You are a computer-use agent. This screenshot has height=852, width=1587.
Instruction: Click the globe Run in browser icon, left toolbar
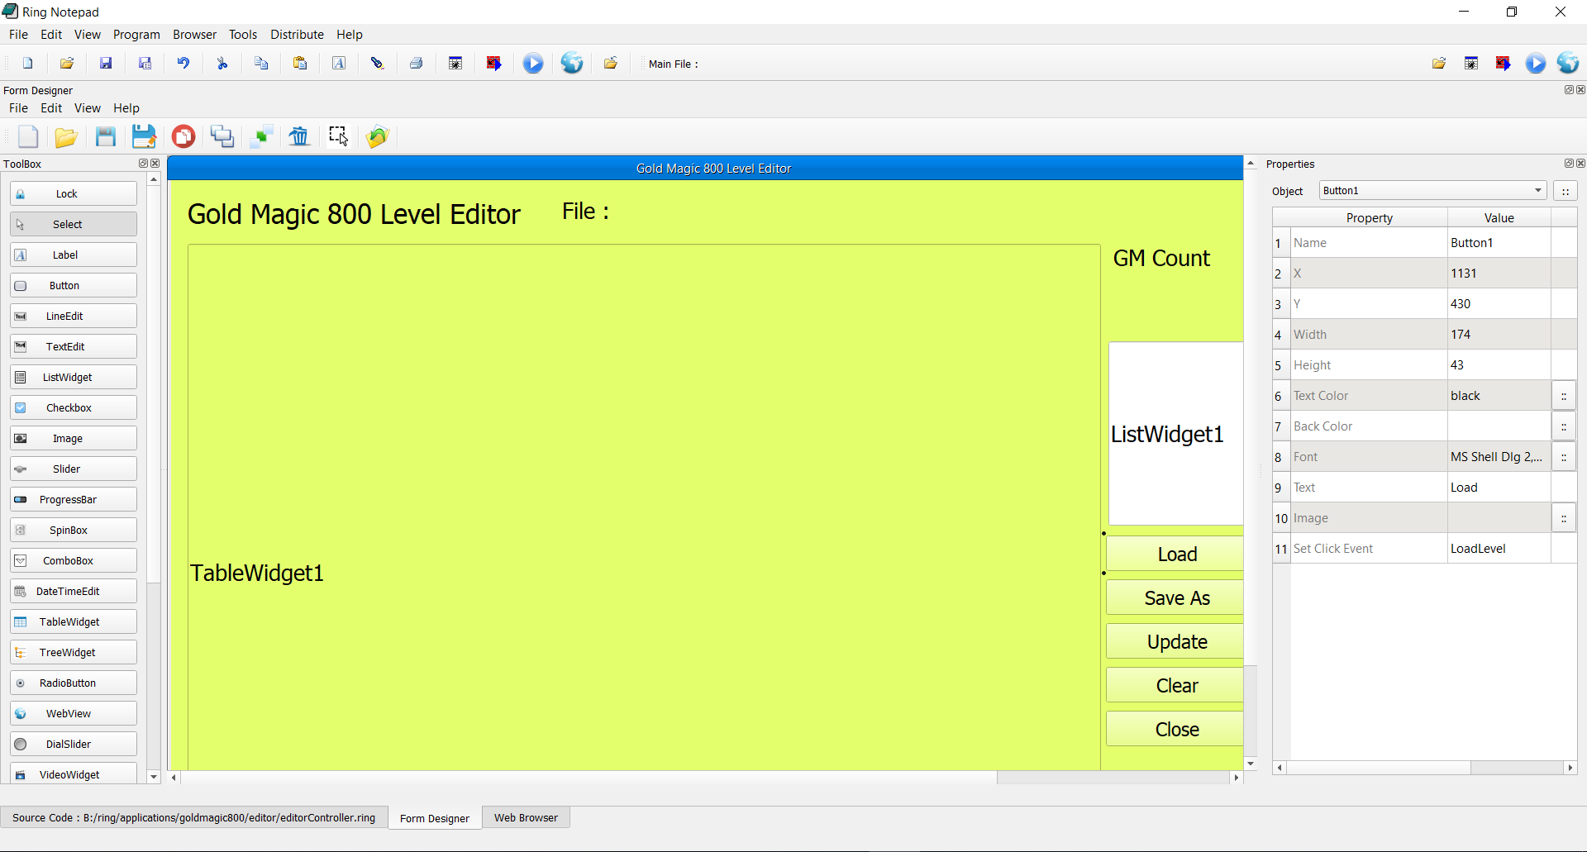pos(572,64)
